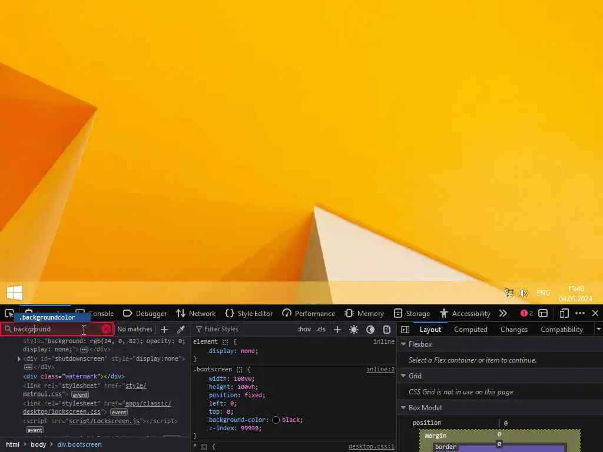Open the DevTools three-dots options menu
This screenshot has width=603, height=452.
(x=580, y=313)
